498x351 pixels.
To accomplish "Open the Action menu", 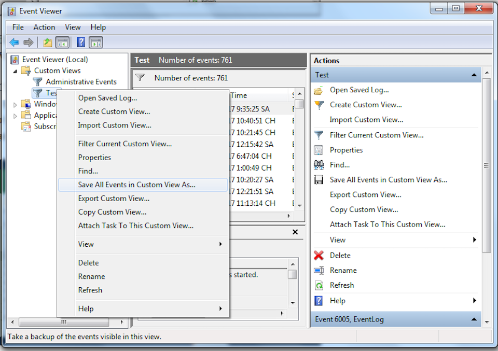I will point(44,27).
